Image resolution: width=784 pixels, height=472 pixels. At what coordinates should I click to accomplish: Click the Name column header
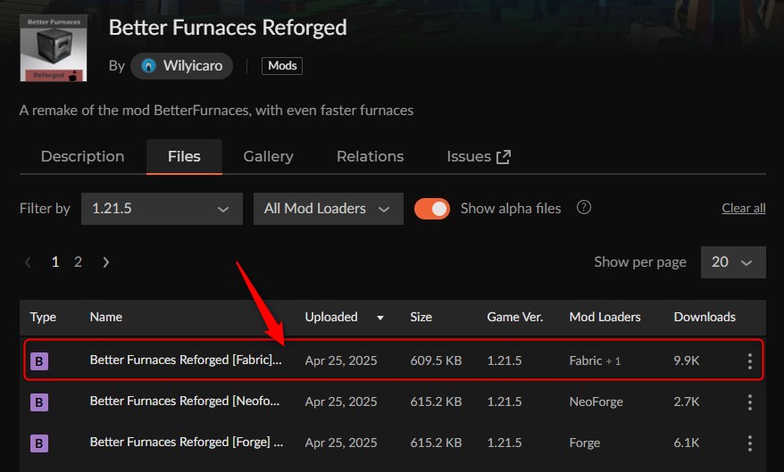tap(106, 317)
